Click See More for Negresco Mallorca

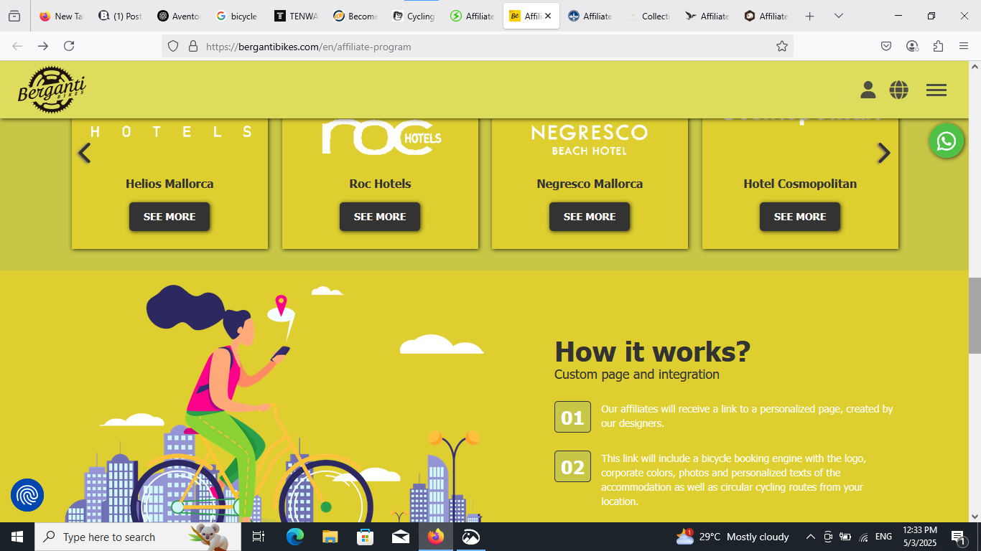coord(590,217)
